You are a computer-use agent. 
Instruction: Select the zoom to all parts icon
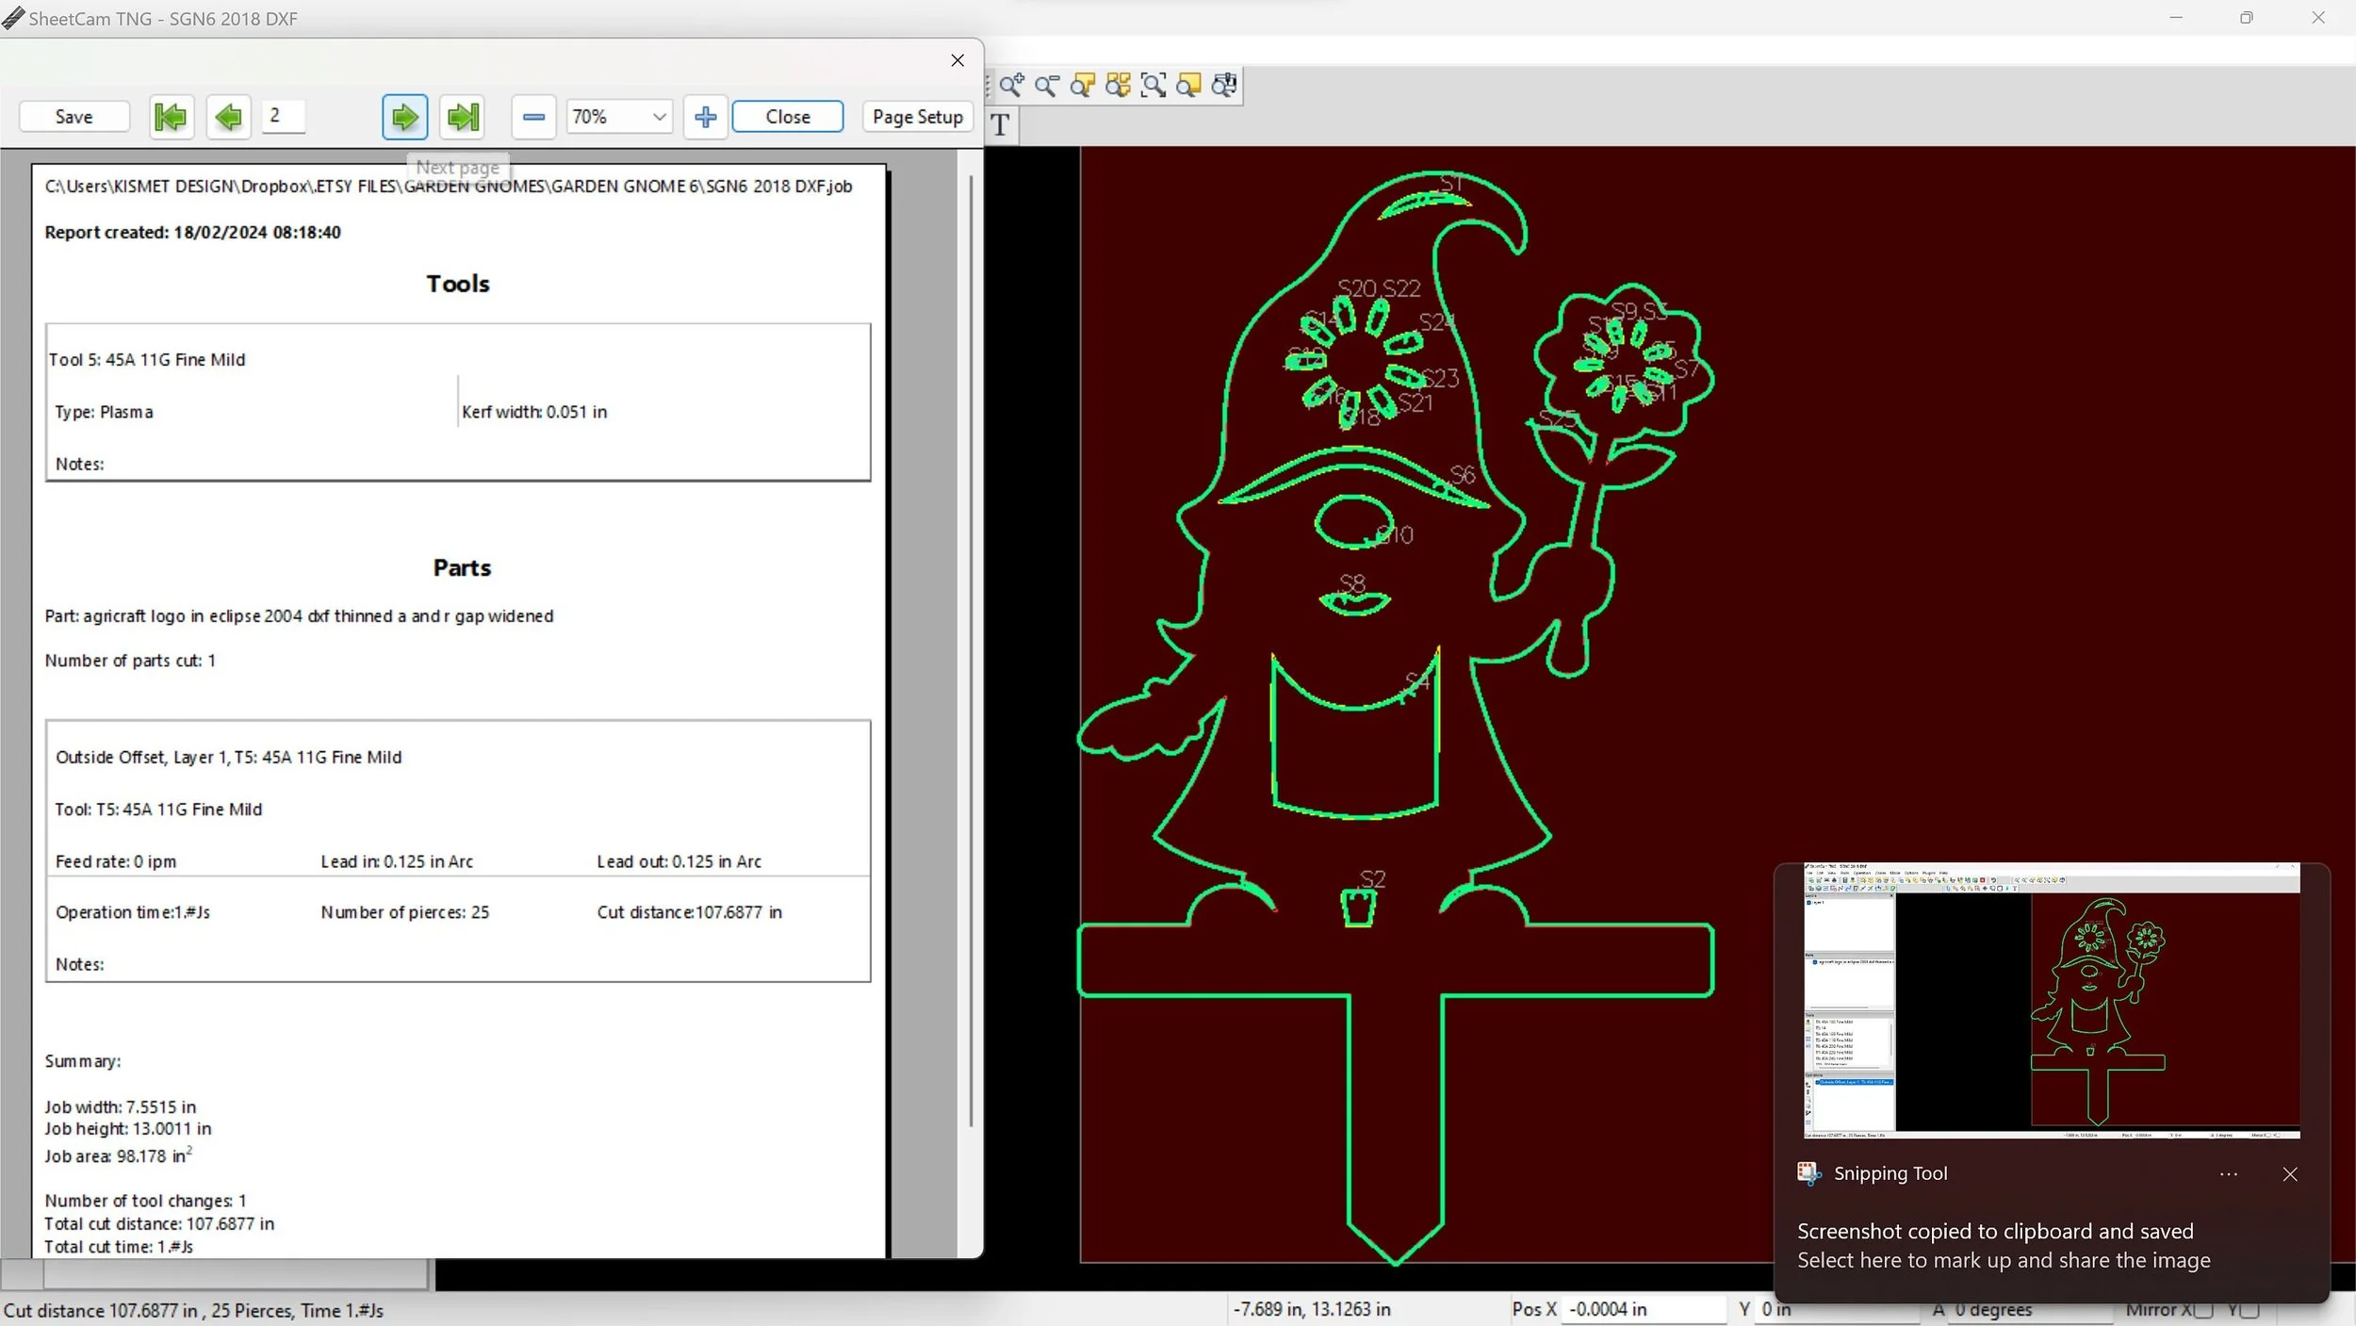(x=1118, y=86)
